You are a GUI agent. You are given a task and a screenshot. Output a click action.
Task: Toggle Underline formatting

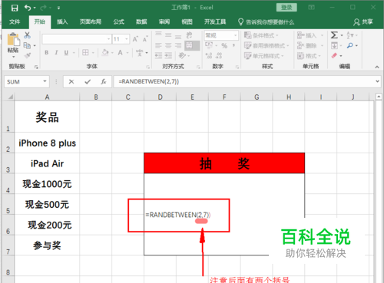(x=66, y=53)
